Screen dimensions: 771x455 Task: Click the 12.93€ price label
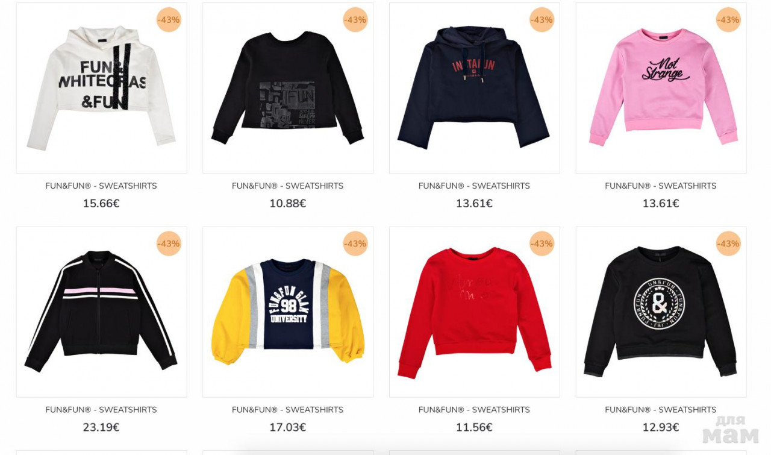[x=661, y=427]
